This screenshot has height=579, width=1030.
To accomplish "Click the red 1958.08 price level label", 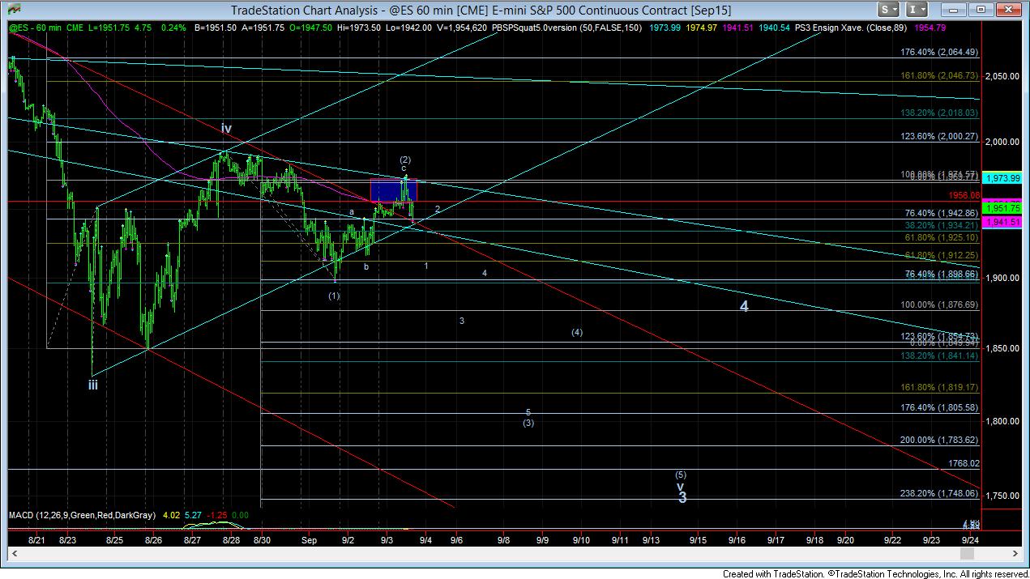I will click(x=964, y=195).
